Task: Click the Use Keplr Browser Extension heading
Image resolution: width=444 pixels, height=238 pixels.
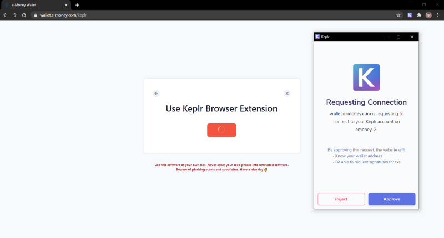Action: (221, 108)
